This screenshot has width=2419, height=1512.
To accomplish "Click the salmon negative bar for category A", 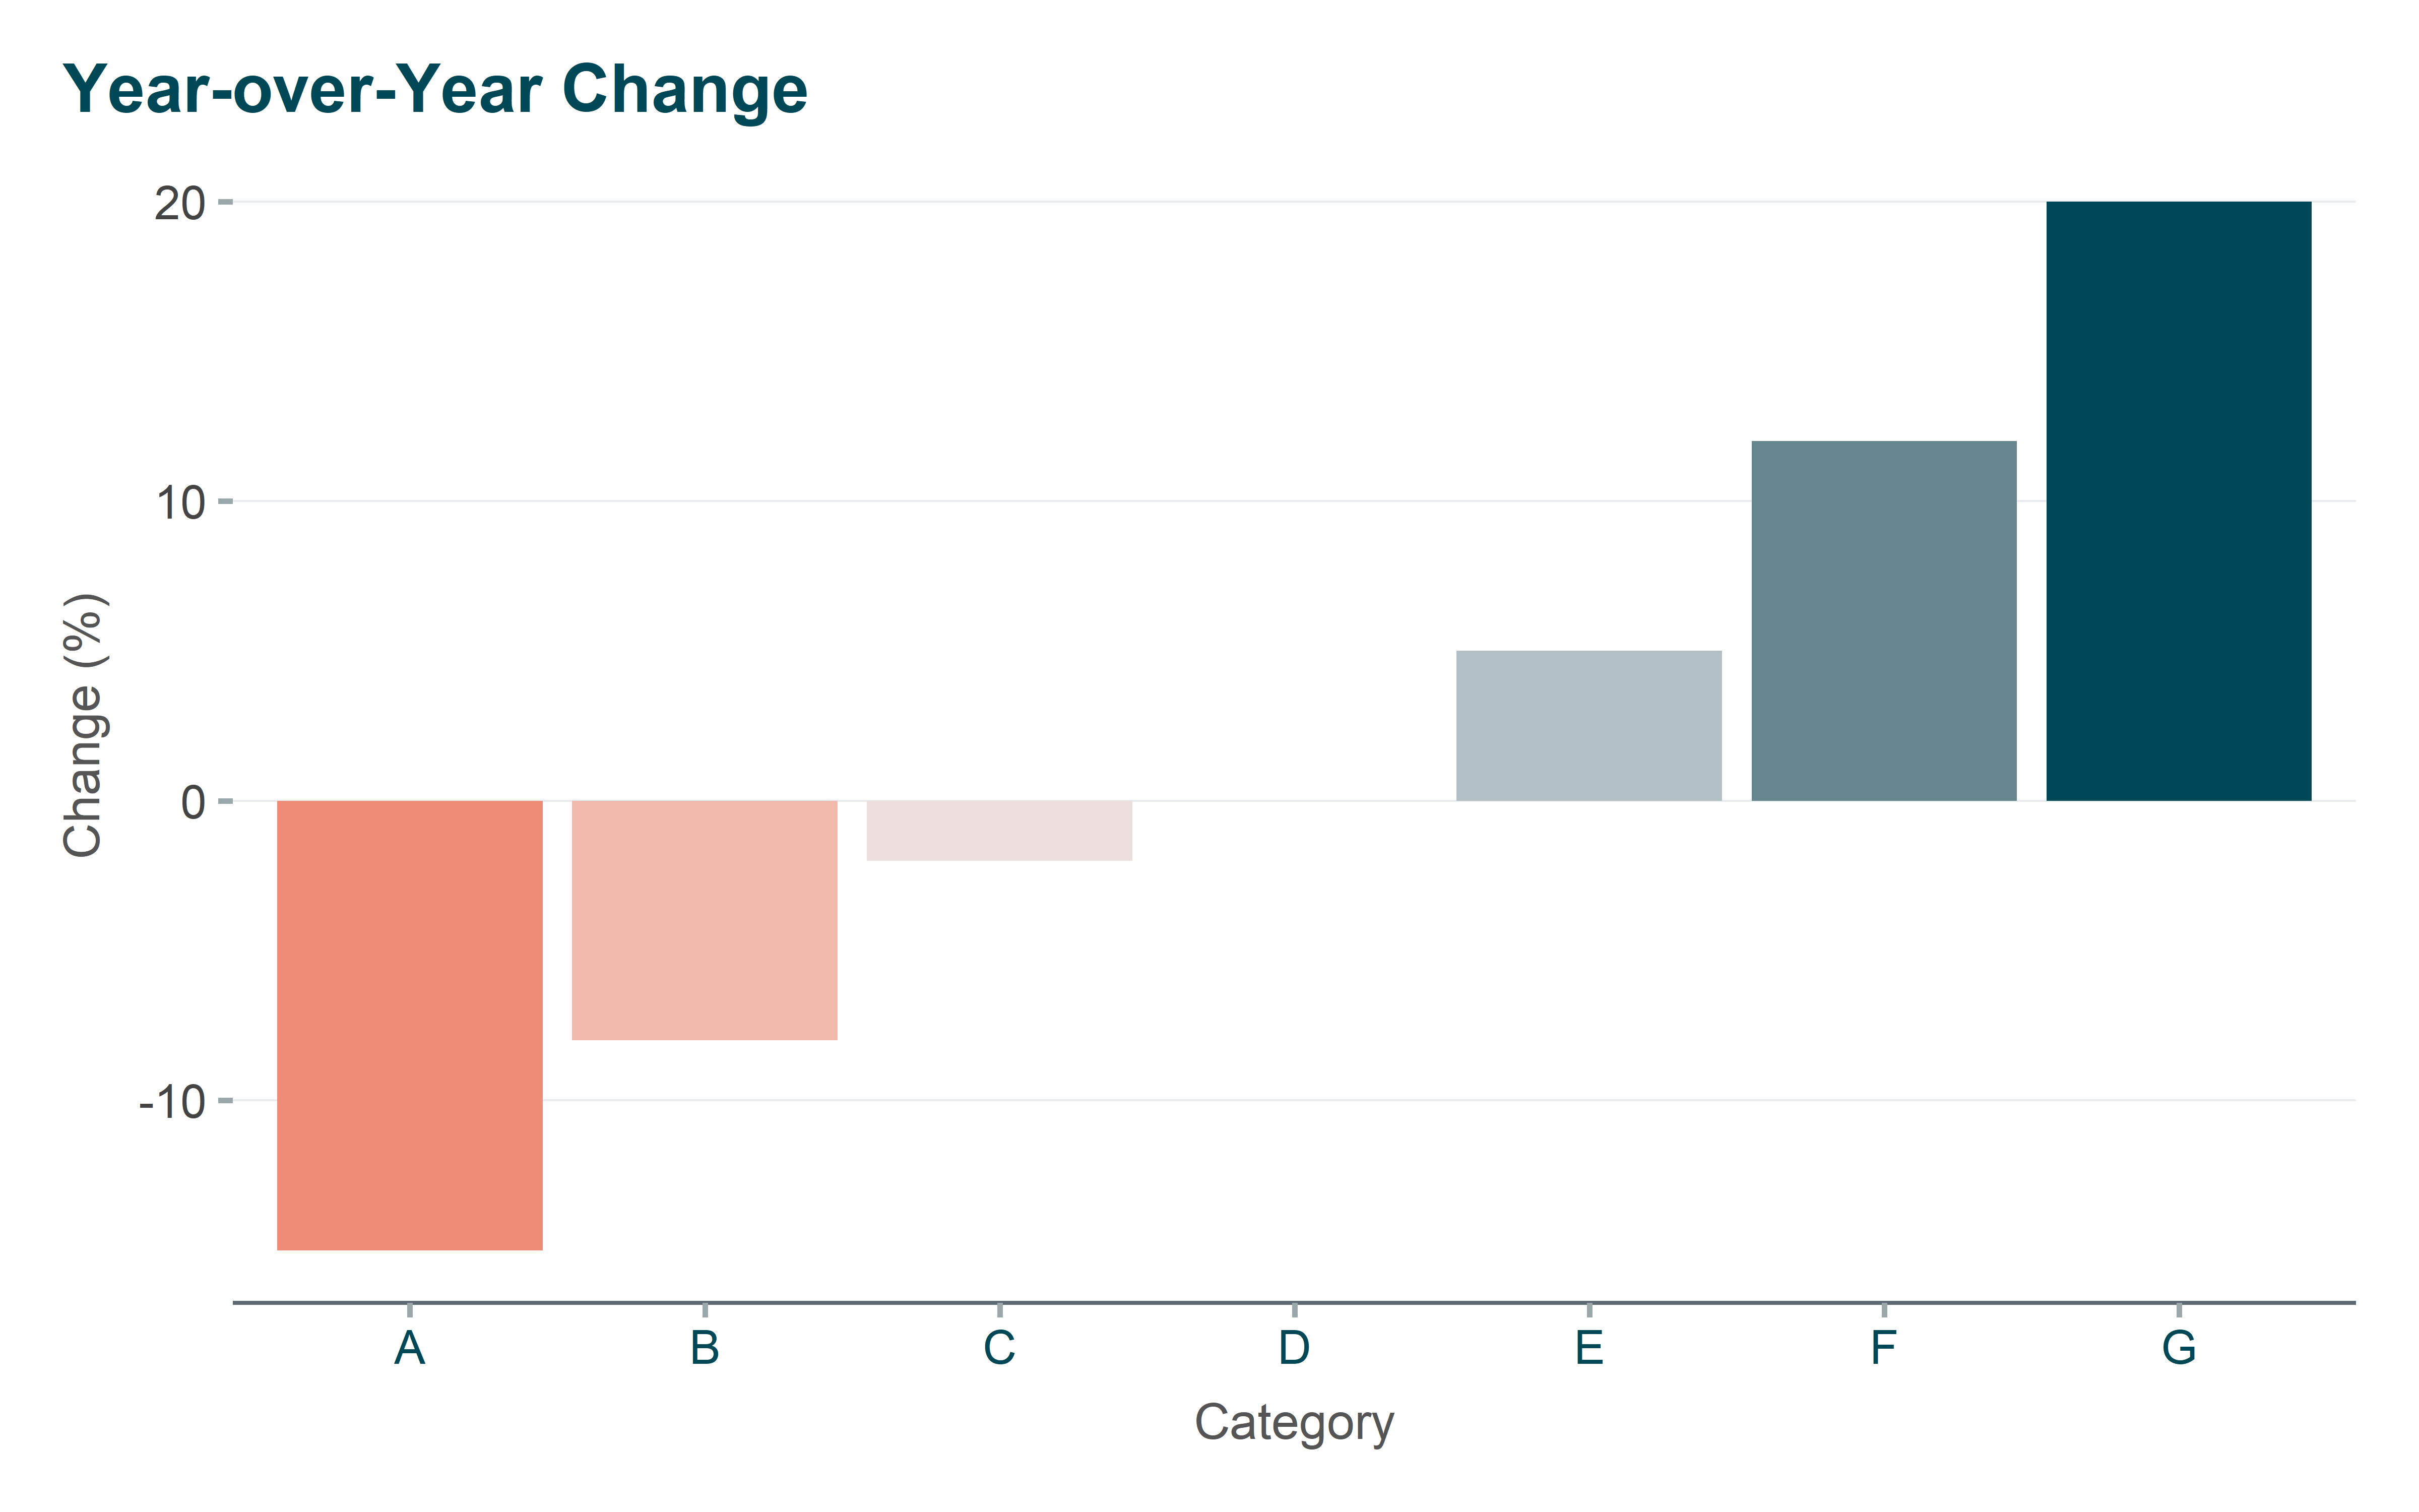I will pos(410,1025).
